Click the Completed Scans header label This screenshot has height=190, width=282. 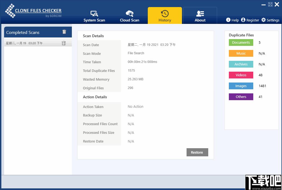pos(23,32)
